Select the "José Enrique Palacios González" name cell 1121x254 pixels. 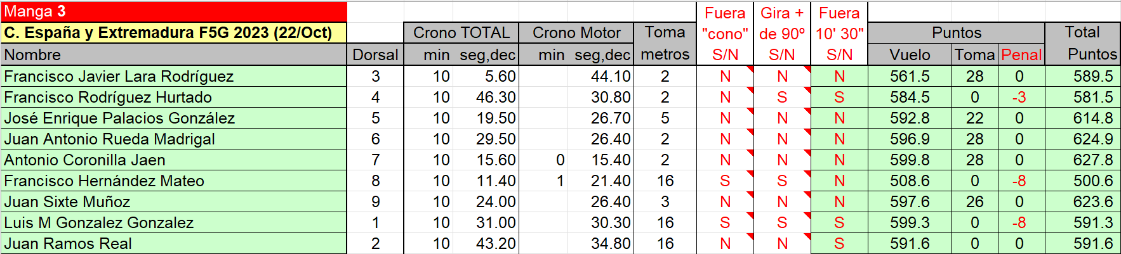(174, 118)
